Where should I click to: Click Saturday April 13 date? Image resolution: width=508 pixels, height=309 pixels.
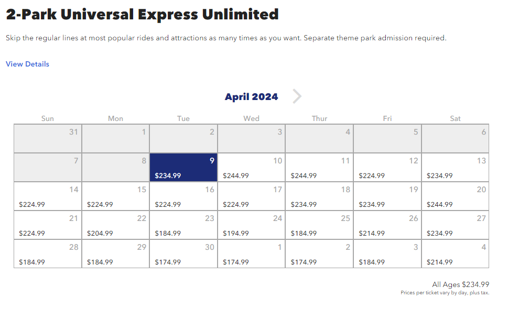455,168
